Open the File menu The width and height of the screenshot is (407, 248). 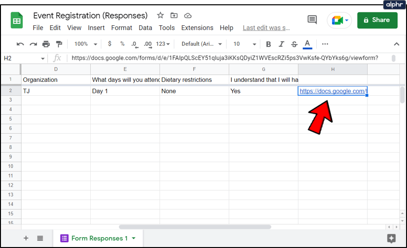[x=38, y=28]
